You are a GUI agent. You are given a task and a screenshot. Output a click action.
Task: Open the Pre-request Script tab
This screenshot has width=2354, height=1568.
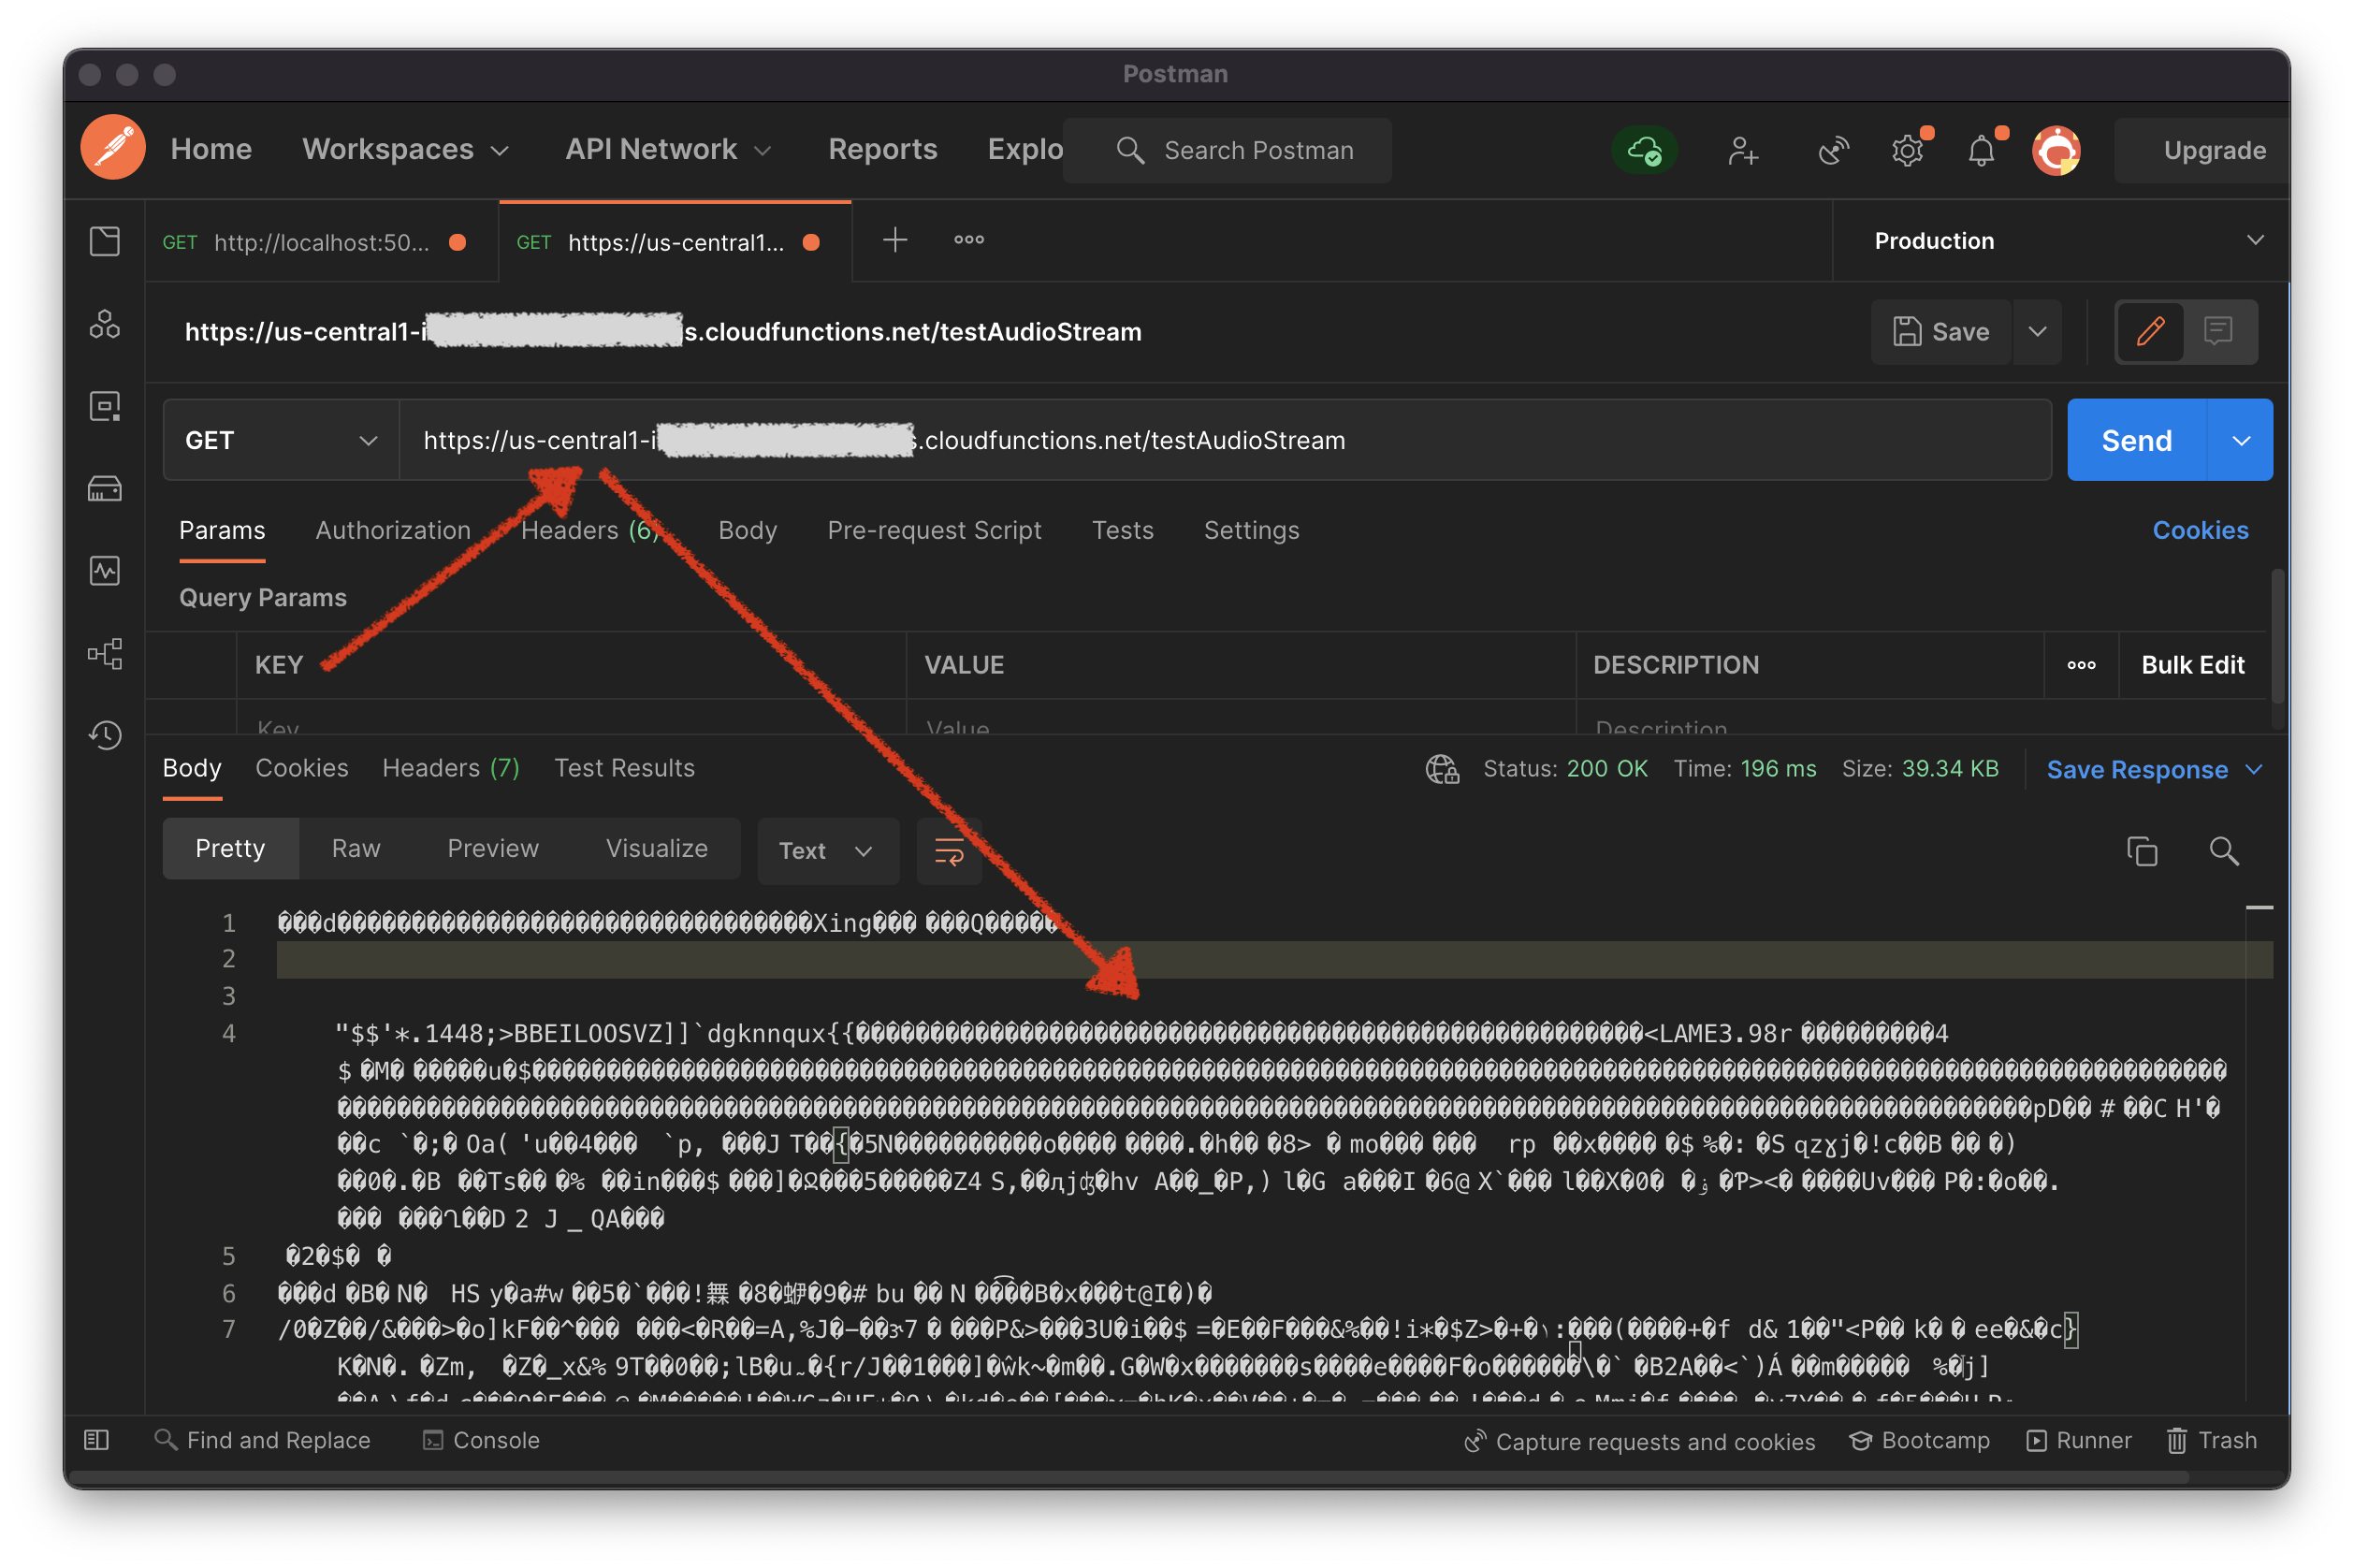(x=934, y=530)
